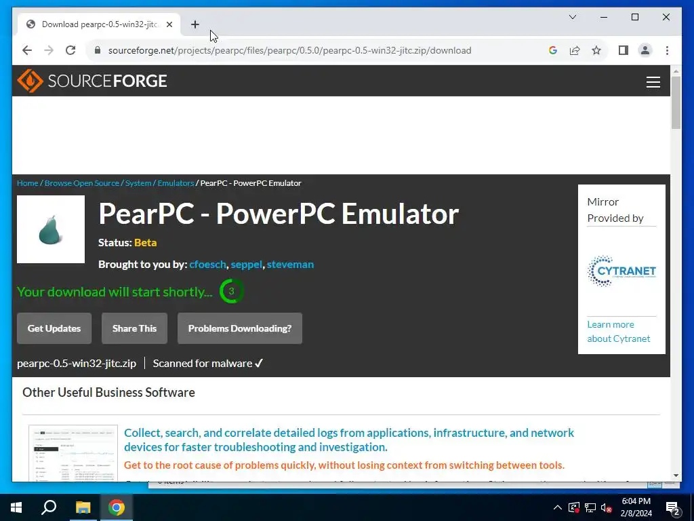The width and height of the screenshot is (694, 521).
Task: Open the Emulators breadcrumb link
Action: click(176, 183)
